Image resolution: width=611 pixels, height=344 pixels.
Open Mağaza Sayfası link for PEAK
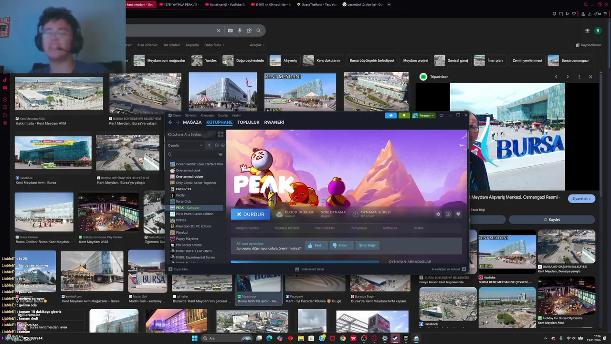tap(247, 228)
